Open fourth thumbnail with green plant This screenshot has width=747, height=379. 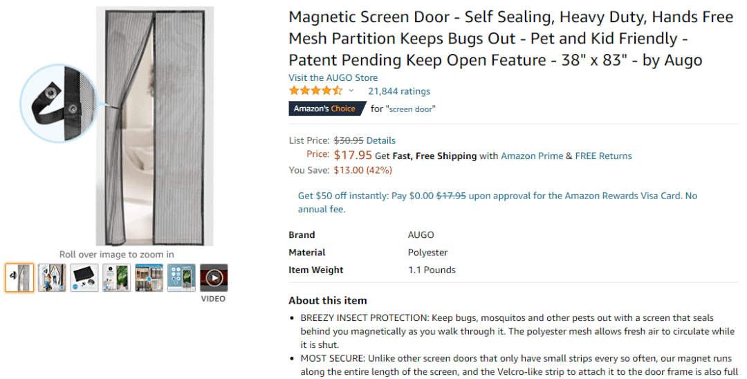click(116, 278)
